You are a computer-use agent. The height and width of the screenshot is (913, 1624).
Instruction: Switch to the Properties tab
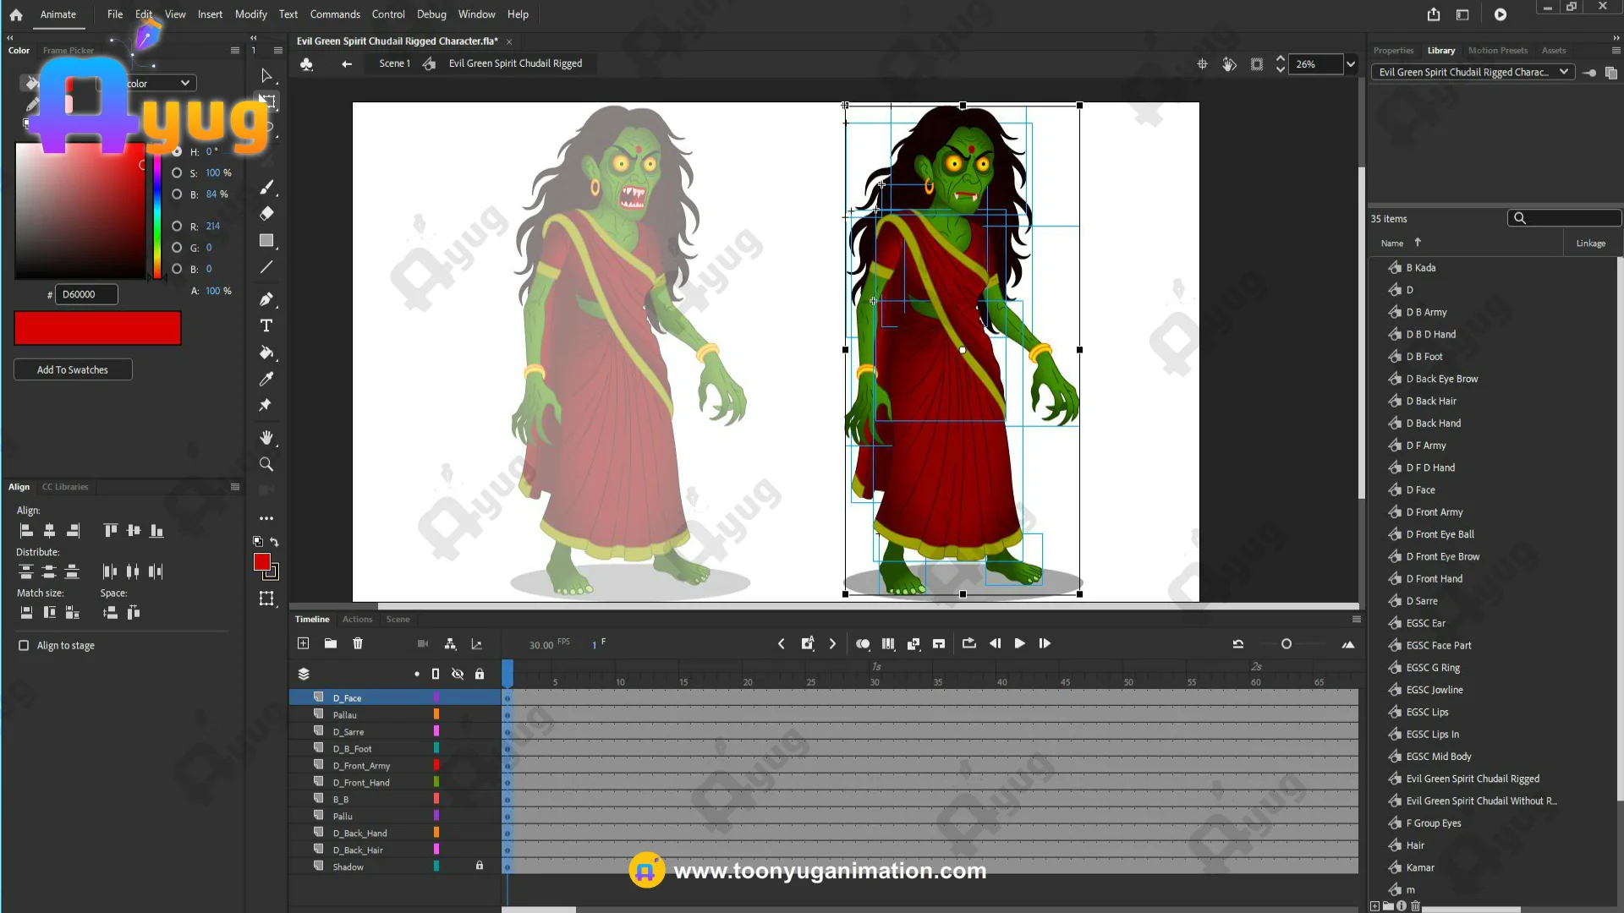click(1393, 51)
